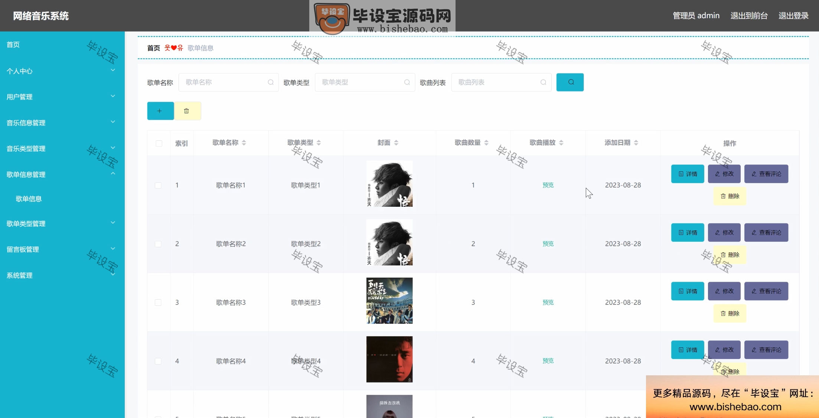
Task: Sort by 歌曲播放 column arrows
Action: pos(561,143)
